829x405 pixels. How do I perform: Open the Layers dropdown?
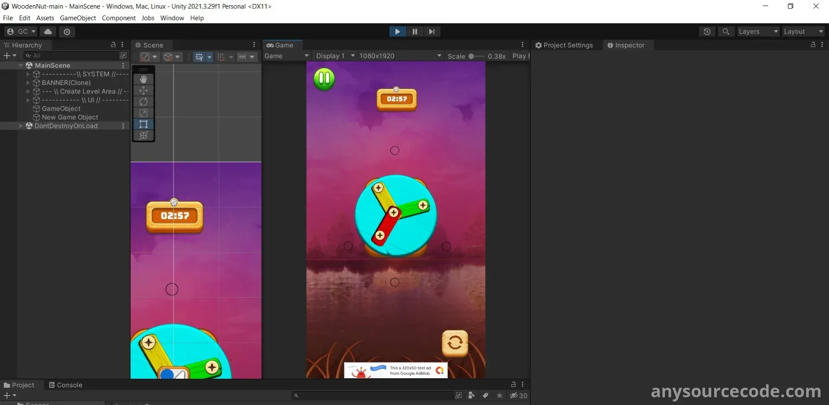(x=758, y=31)
